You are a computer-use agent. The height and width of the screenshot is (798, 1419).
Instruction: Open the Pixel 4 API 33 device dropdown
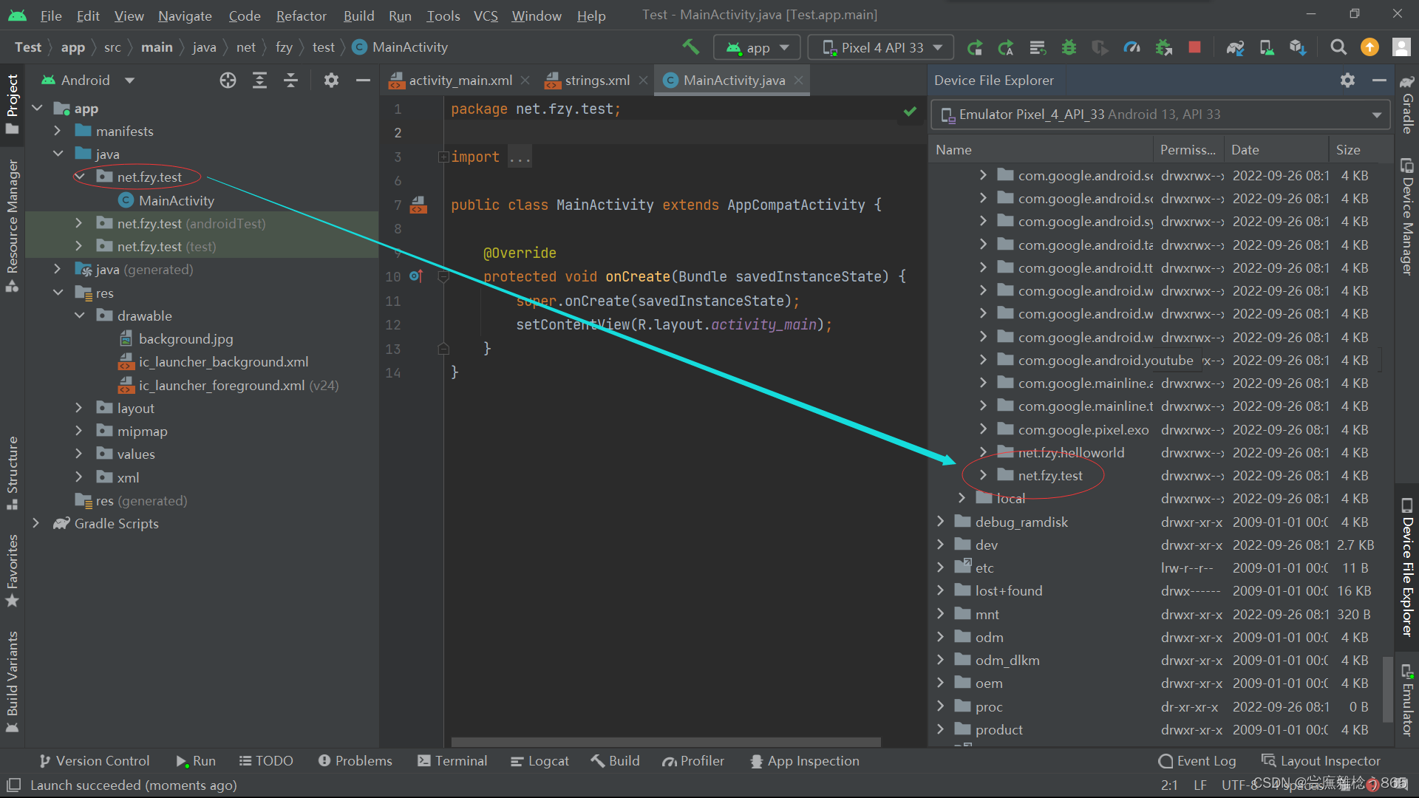[881, 47]
